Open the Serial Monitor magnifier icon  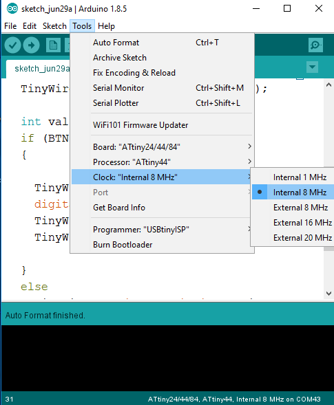[x=315, y=45]
